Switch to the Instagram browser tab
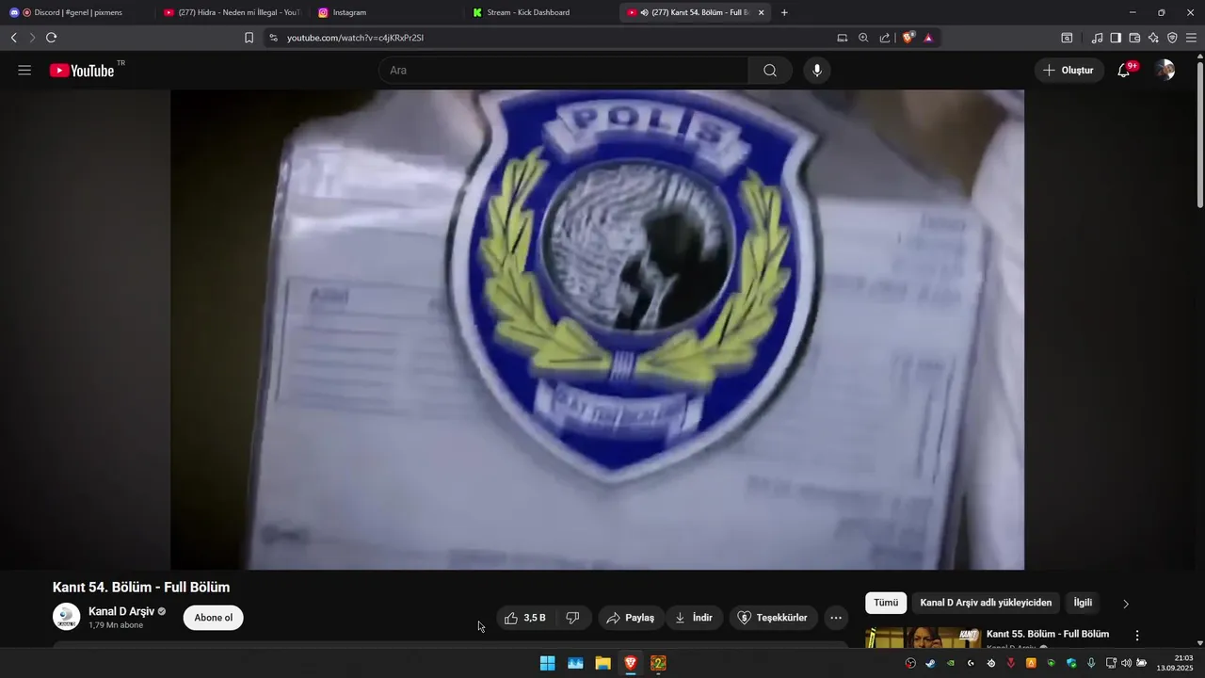The height and width of the screenshot is (678, 1205). point(386,12)
